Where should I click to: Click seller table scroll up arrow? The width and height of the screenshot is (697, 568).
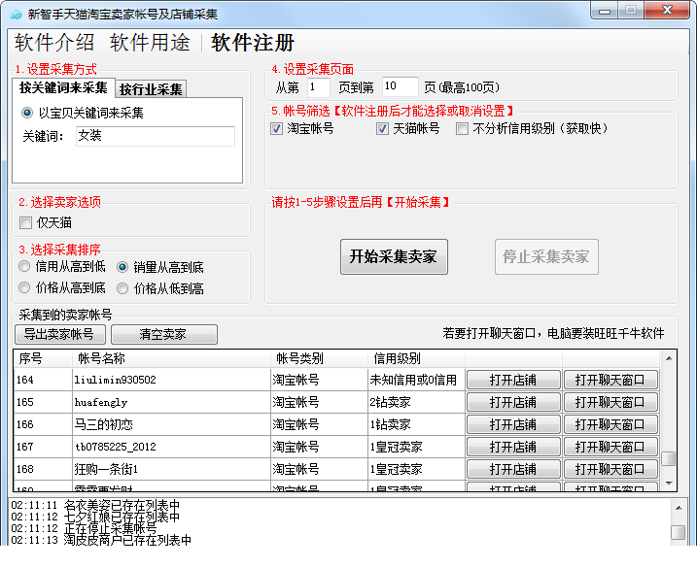click(x=669, y=358)
